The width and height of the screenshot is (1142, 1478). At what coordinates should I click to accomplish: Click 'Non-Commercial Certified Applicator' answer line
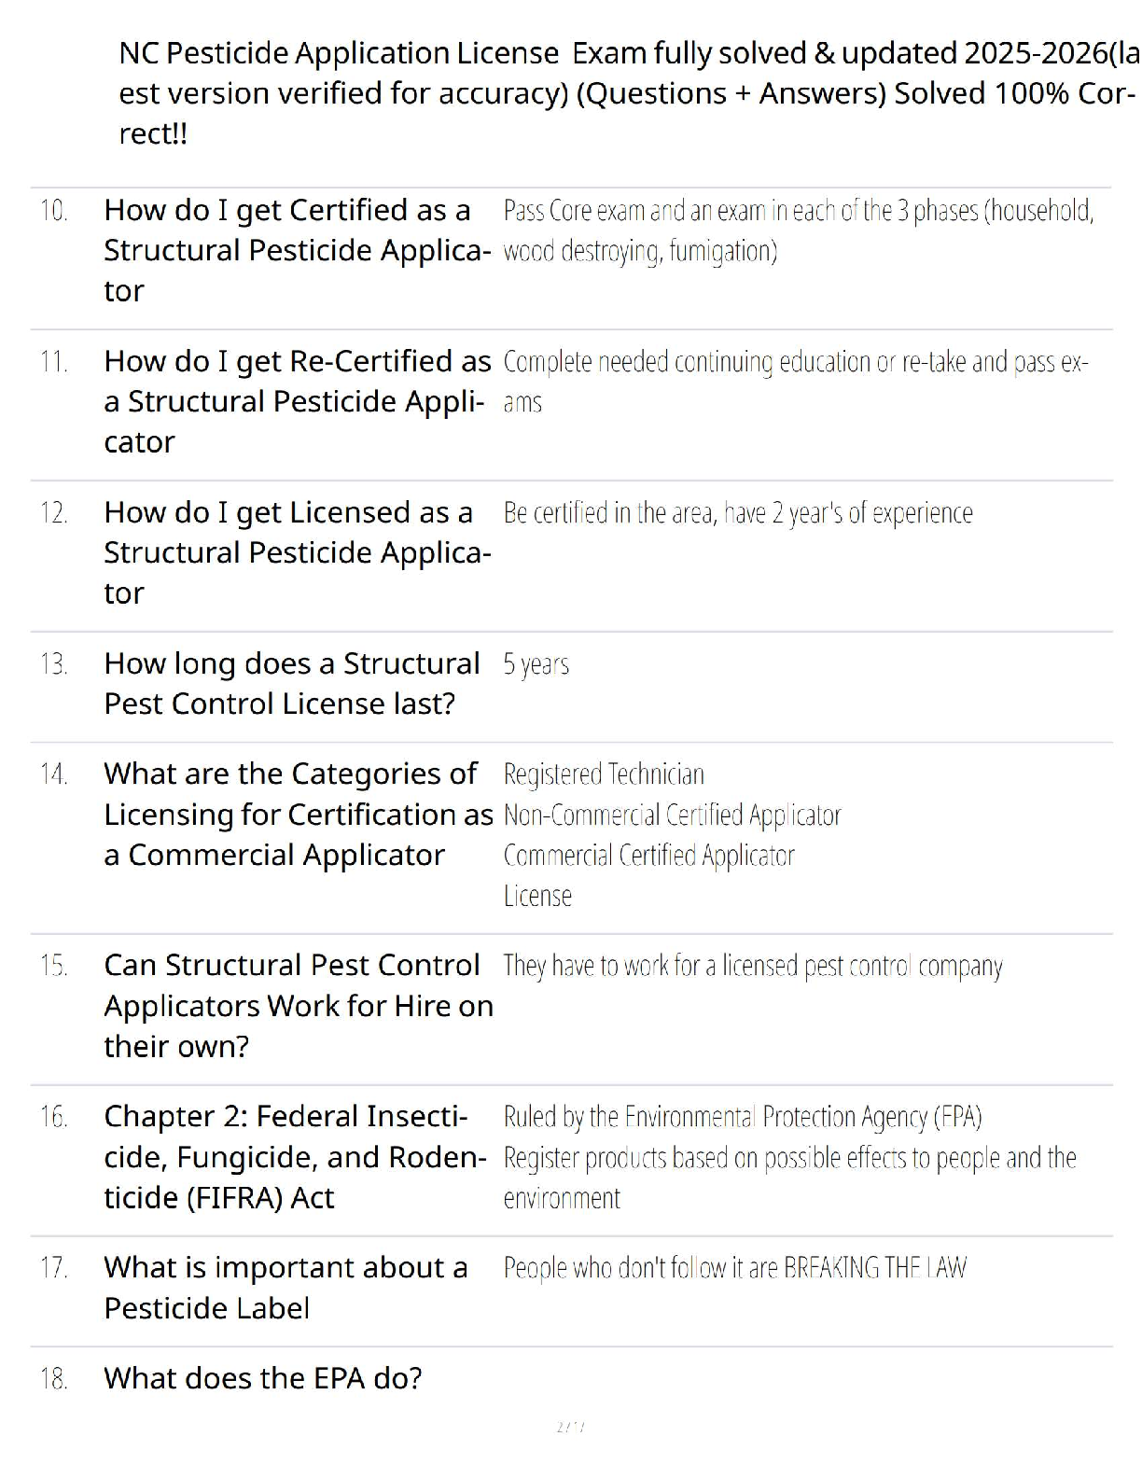tap(672, 816)
